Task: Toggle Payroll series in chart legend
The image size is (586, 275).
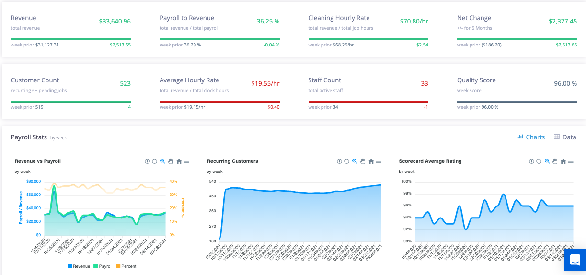Action: [102, 266]
